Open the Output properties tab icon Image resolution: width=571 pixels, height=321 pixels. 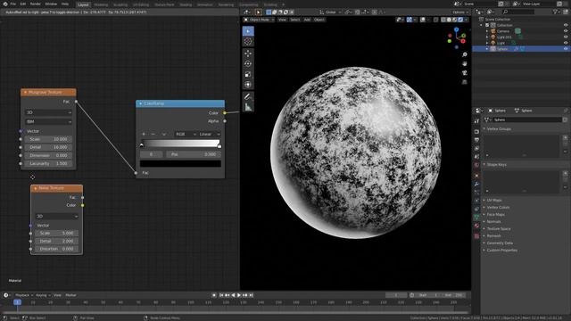476,140
